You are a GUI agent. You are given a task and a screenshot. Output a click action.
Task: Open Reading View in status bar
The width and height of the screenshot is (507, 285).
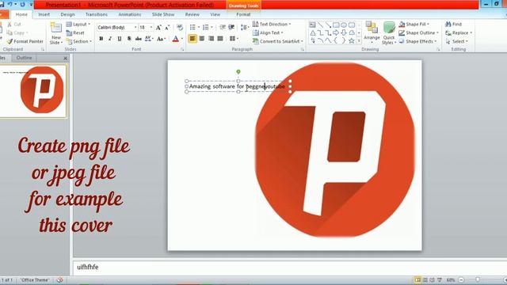433,279
